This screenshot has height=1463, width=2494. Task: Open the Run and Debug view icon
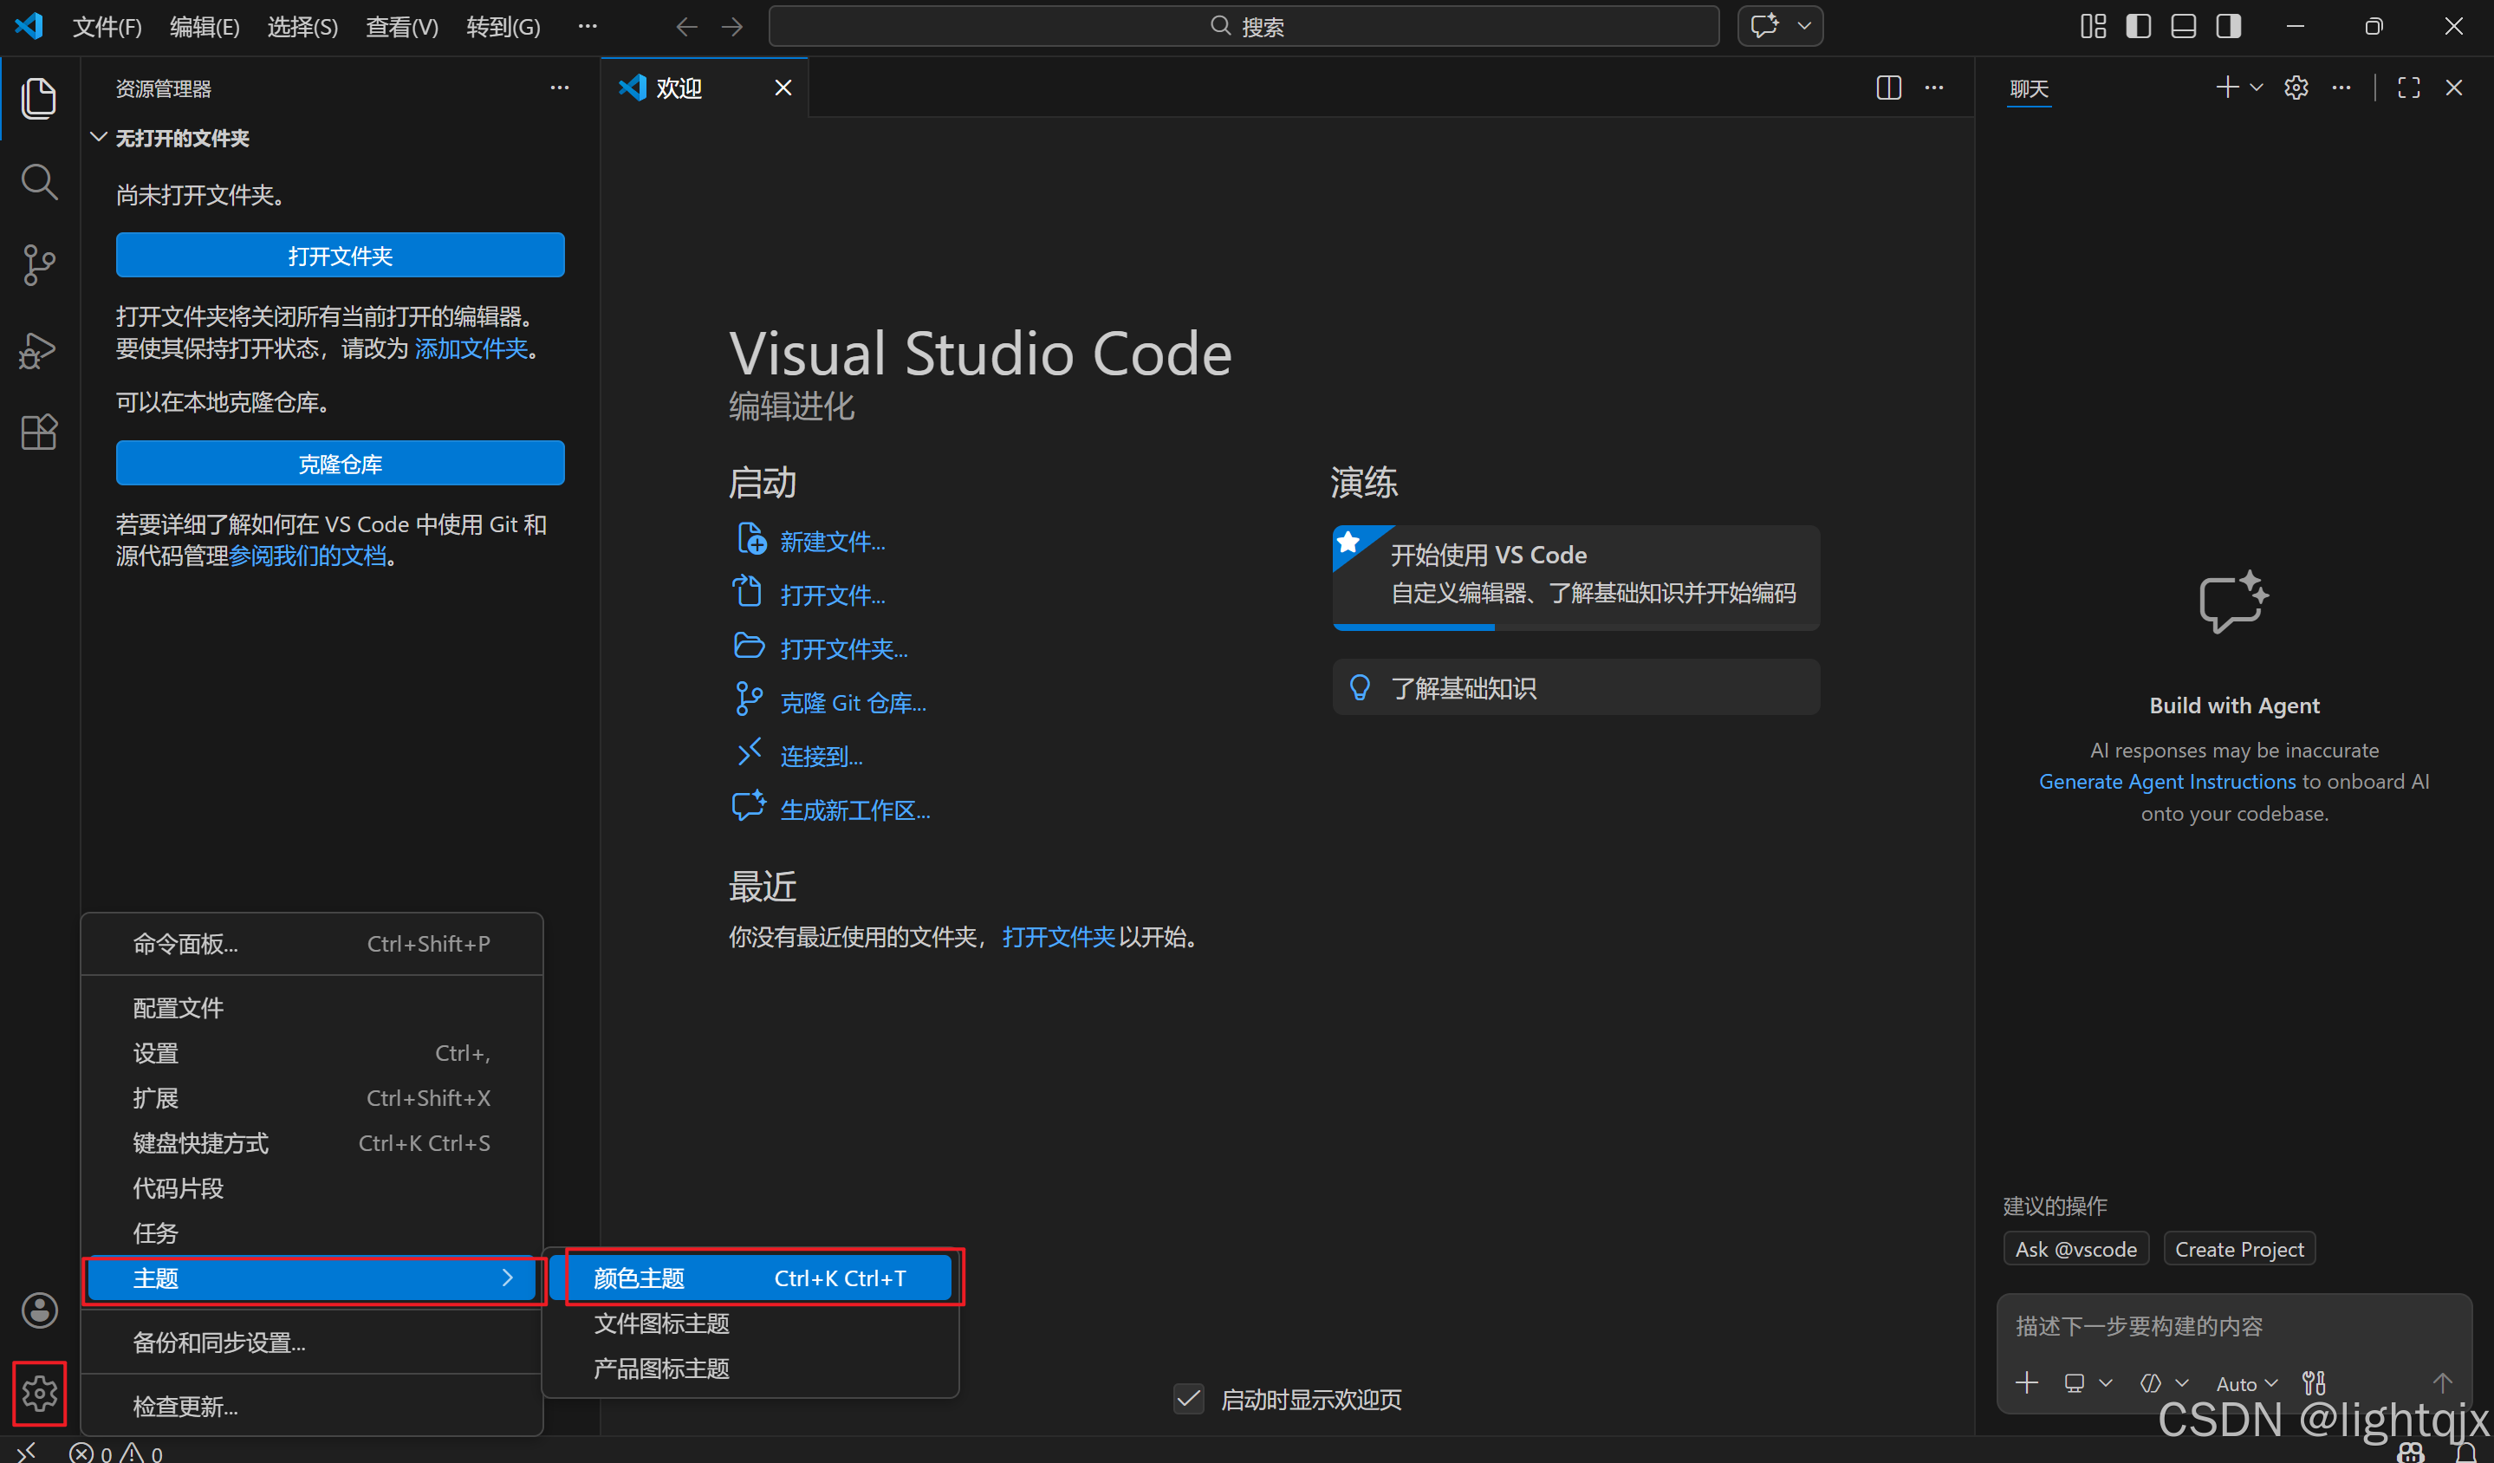pyautogui.click(x=39, y=349)
